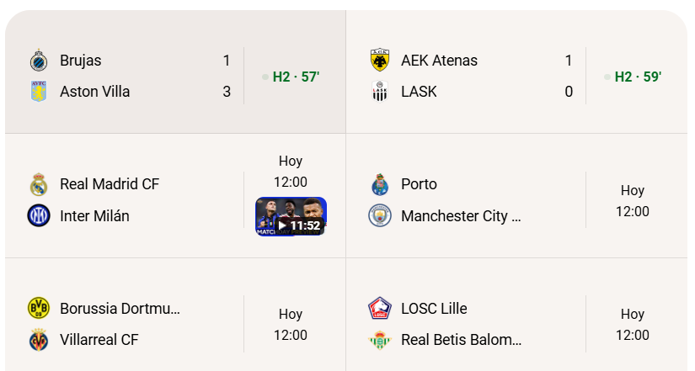Click the LOSC Lille badge
The height and width of the screenshot is (371, 695).
(x=380, y=308)
